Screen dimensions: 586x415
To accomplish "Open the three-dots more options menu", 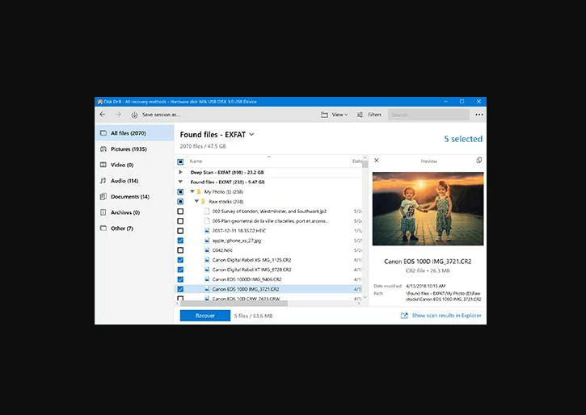I will click(478, 115).
